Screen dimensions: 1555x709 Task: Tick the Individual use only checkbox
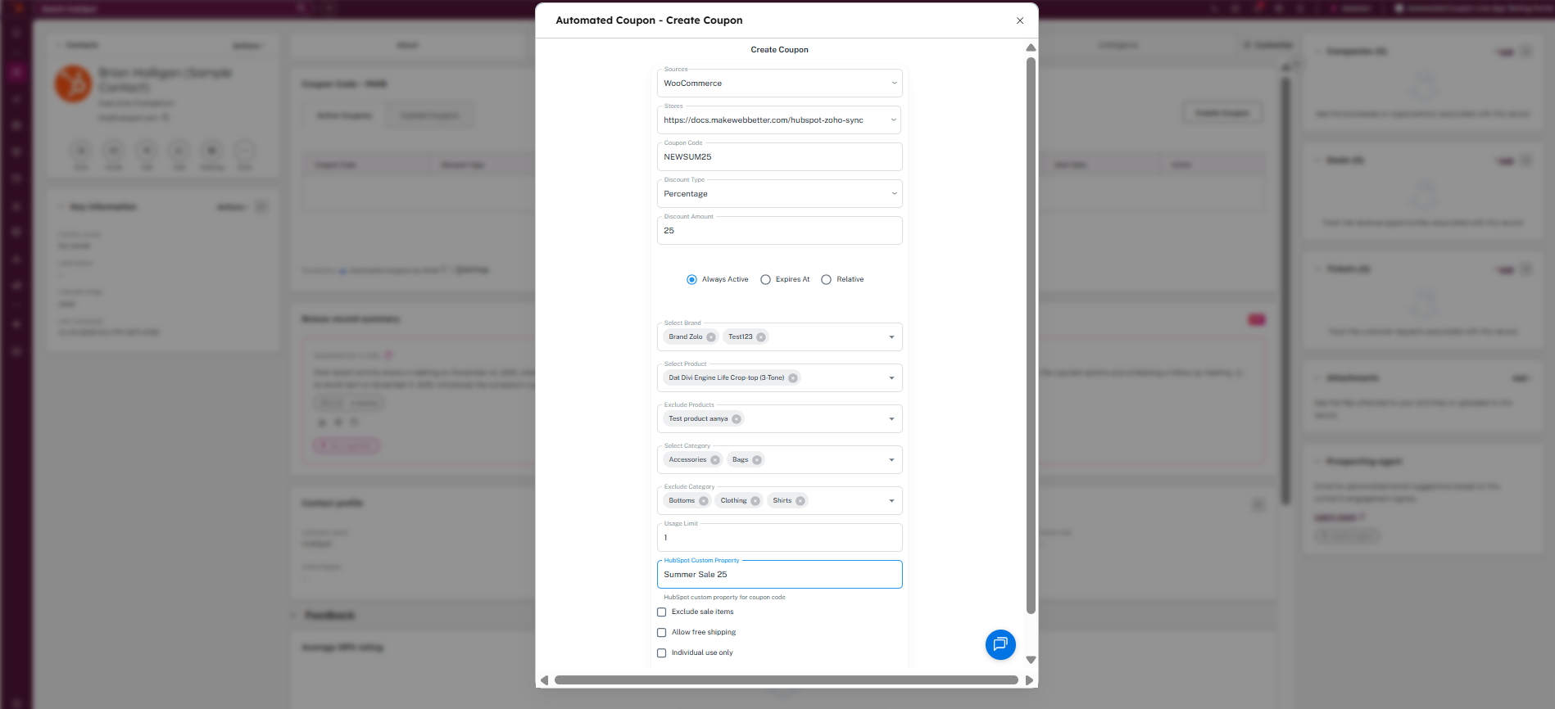pos(661,653)
